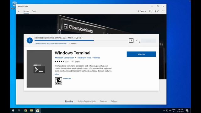
Task: Open the Home tab in Store
Action: (x=26, y=11)
